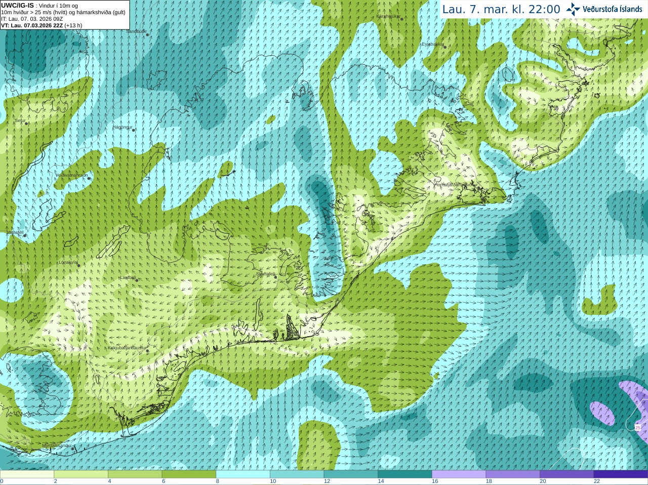Click the Setur station label
Image resolution: width=648 pixels, height=485 pixels.
click(x=20, y=120)
